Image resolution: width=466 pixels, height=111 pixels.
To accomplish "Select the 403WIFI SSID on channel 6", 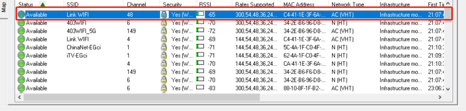I will pos(76,23).
